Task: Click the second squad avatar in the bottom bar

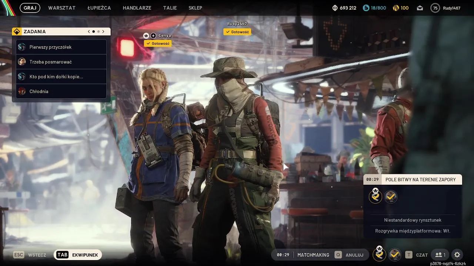Action: point(395,255)
